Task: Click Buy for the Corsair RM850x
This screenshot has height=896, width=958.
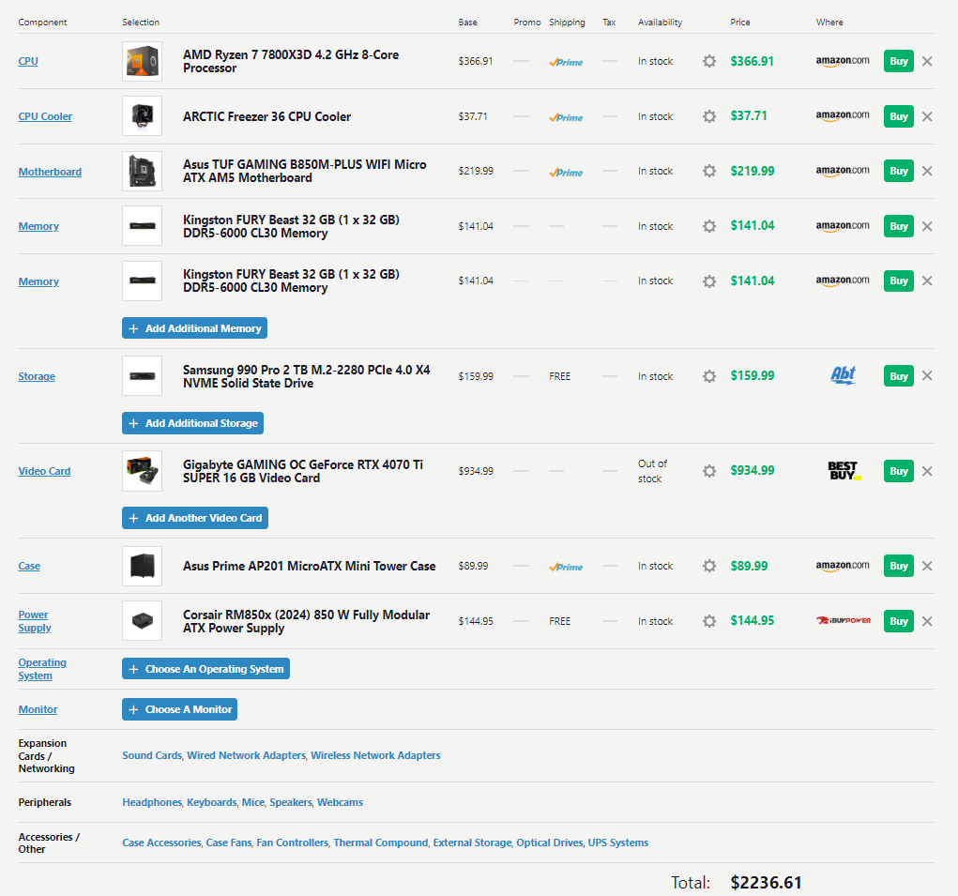Action: 898,621
